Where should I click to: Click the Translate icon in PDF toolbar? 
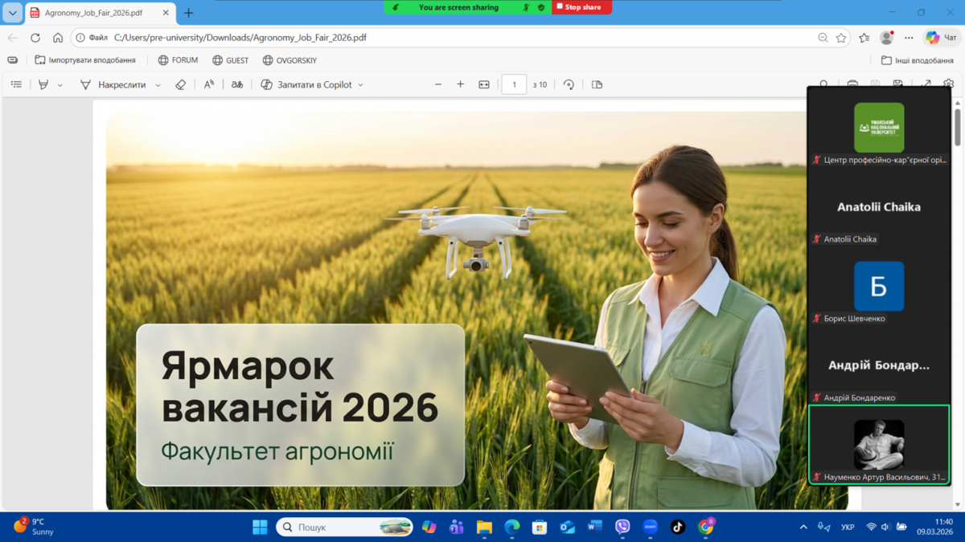tap(237, 84)
